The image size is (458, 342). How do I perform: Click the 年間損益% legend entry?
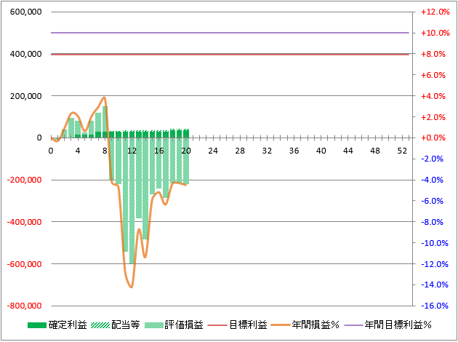(305, 325)
